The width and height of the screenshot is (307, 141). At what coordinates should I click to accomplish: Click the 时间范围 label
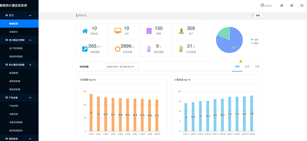[84, 67]
